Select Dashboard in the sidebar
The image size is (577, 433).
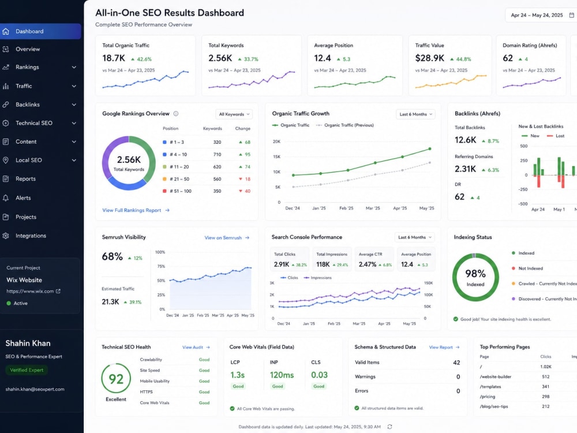40,31
